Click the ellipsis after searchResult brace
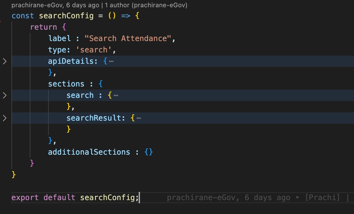Screen dimensions: 354x214 [138, 118]
